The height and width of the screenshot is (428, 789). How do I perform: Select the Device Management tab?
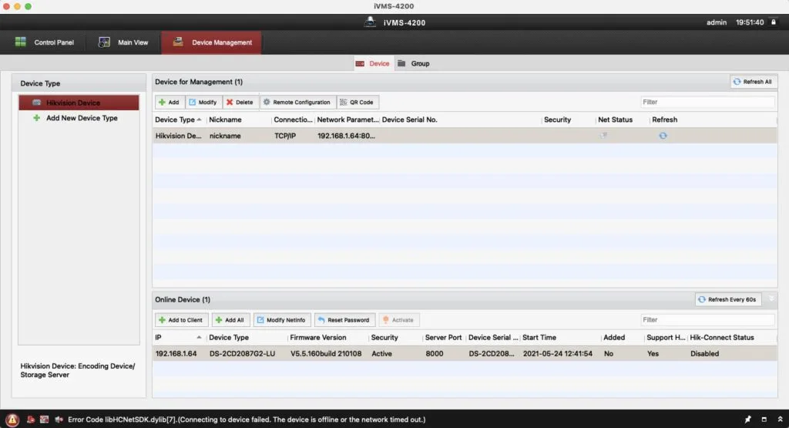211,42
